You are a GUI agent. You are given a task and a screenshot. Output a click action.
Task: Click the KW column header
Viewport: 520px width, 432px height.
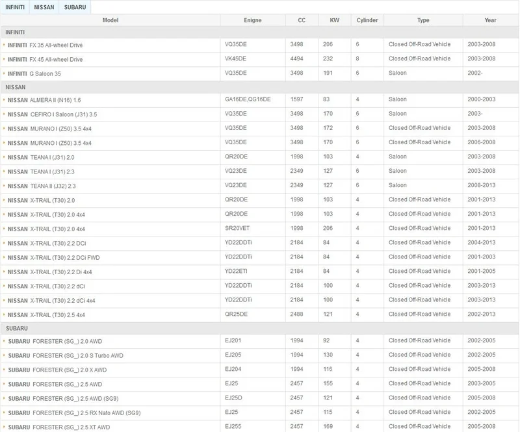tap(334, 20)
